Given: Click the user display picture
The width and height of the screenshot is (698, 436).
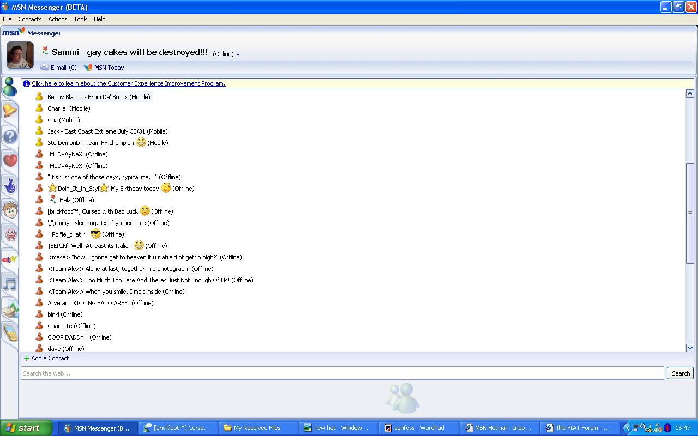Looking at the screenshot, I should (x=20, y=55).
